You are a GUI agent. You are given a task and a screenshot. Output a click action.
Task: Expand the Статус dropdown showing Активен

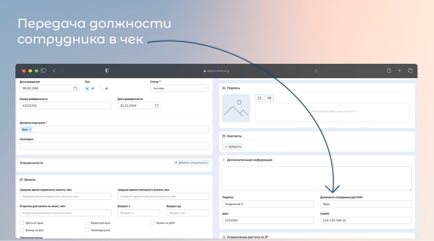point(180,88)
